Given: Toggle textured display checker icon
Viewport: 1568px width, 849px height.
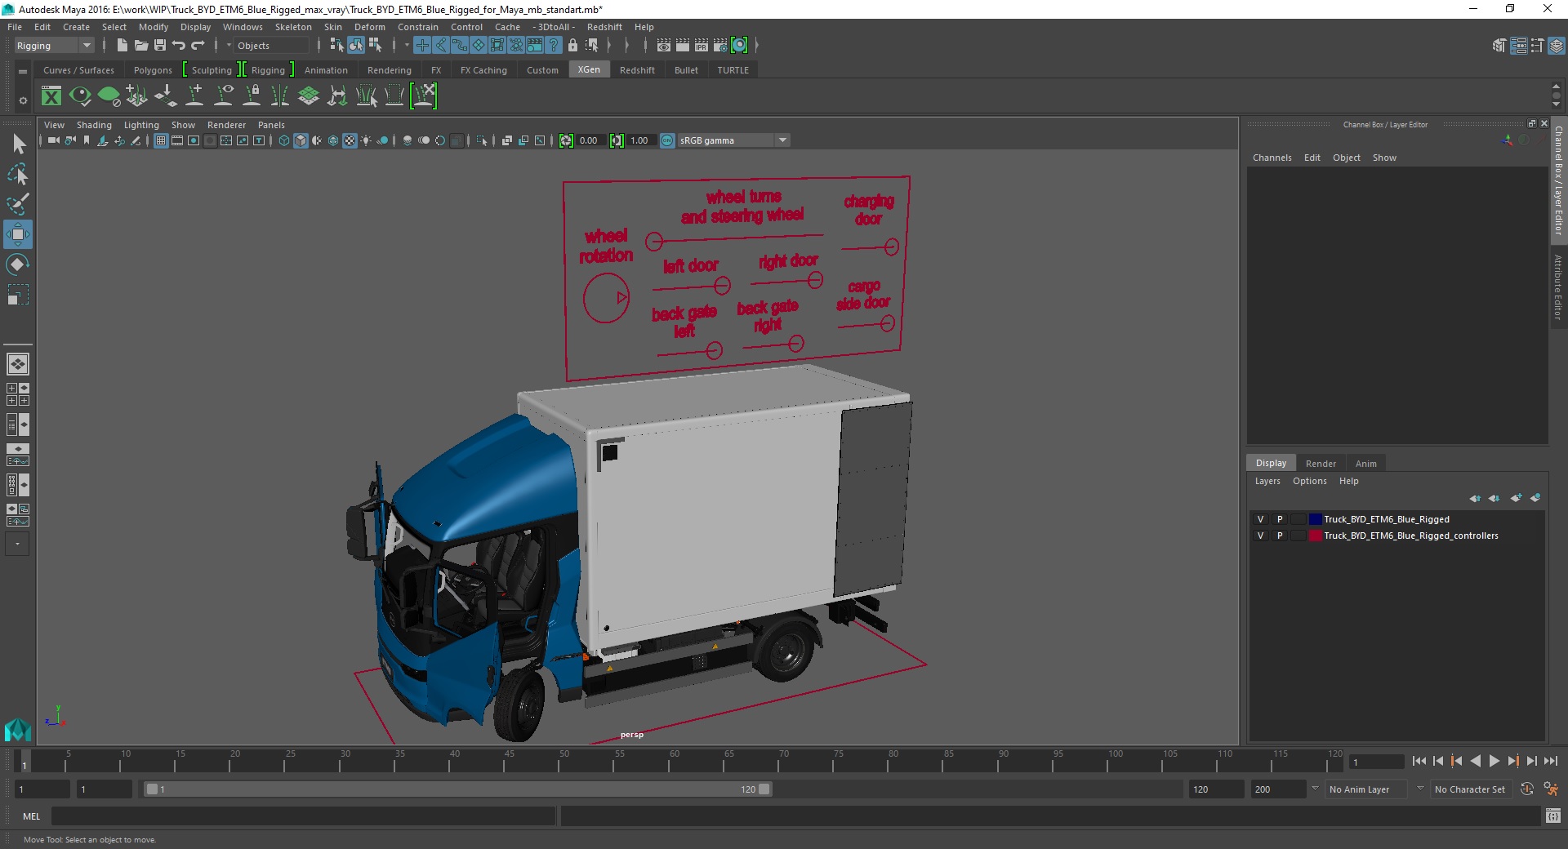Looking at the screenshot, I should [x=350, y=140].
